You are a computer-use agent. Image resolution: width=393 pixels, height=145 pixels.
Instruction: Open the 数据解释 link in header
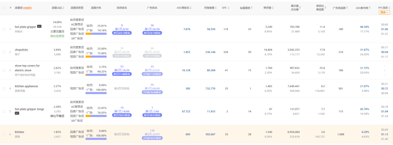click(27, 8)
